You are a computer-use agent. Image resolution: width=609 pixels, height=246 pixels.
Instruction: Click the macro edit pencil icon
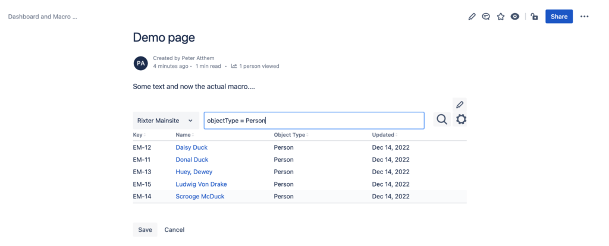point(460,105)
